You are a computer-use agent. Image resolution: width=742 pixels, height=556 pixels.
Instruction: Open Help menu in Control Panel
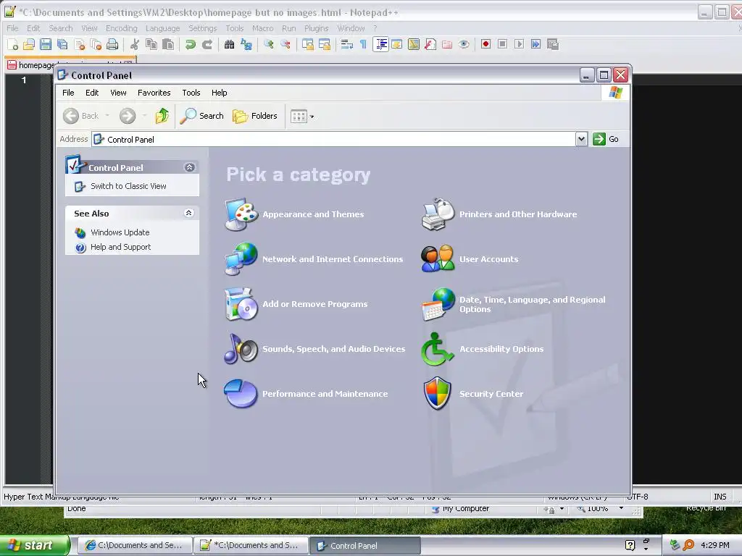pyautogui.click(x=219, y=93)
